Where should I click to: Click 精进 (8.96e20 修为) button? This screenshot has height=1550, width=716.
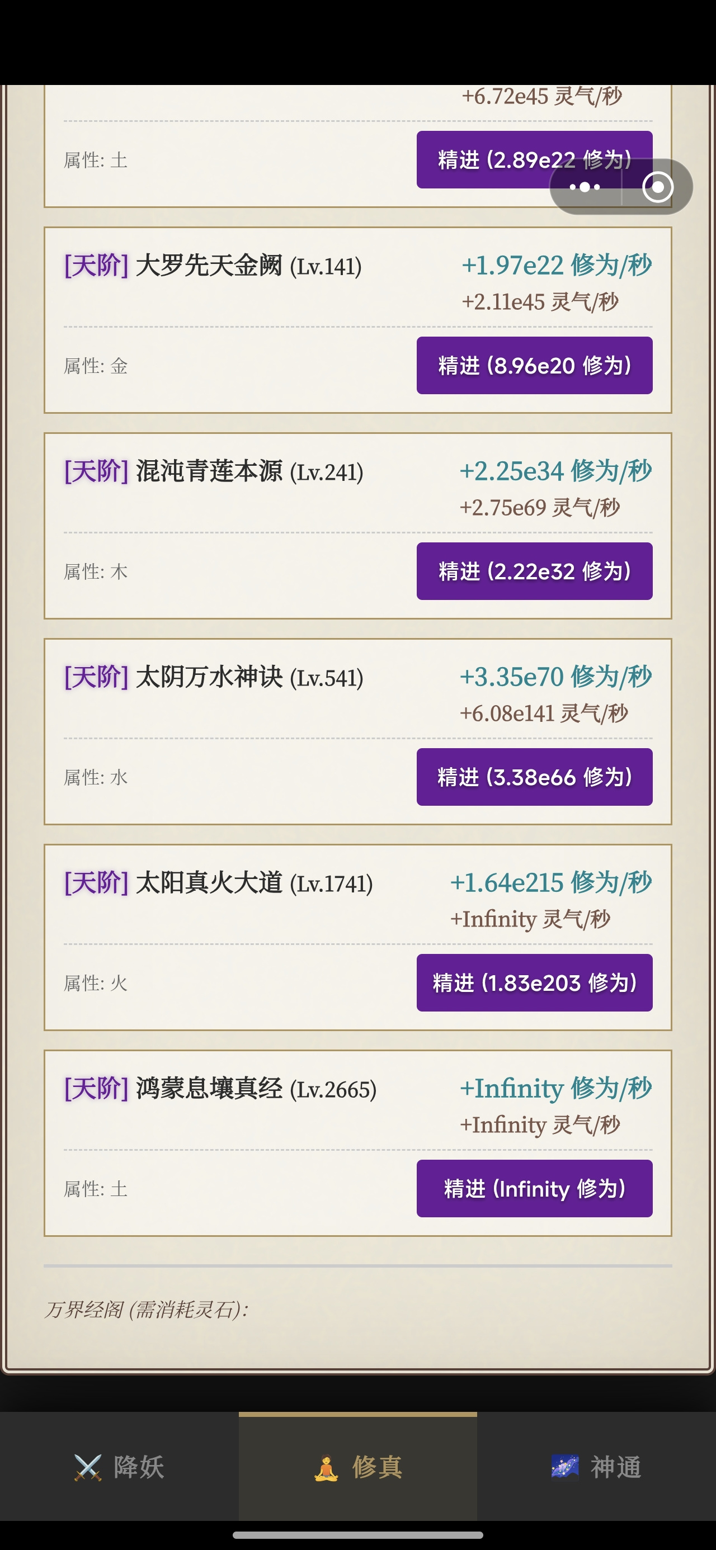534,365
